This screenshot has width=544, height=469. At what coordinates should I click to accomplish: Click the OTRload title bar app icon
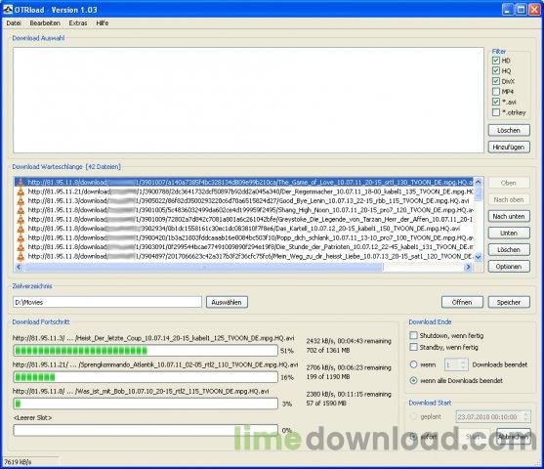(x=8, y=10)
